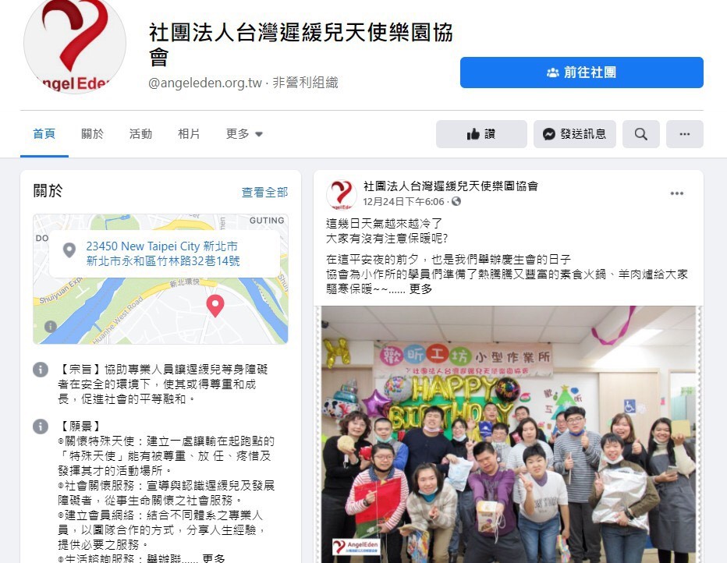Open the 活動 tab

(140, 134)
